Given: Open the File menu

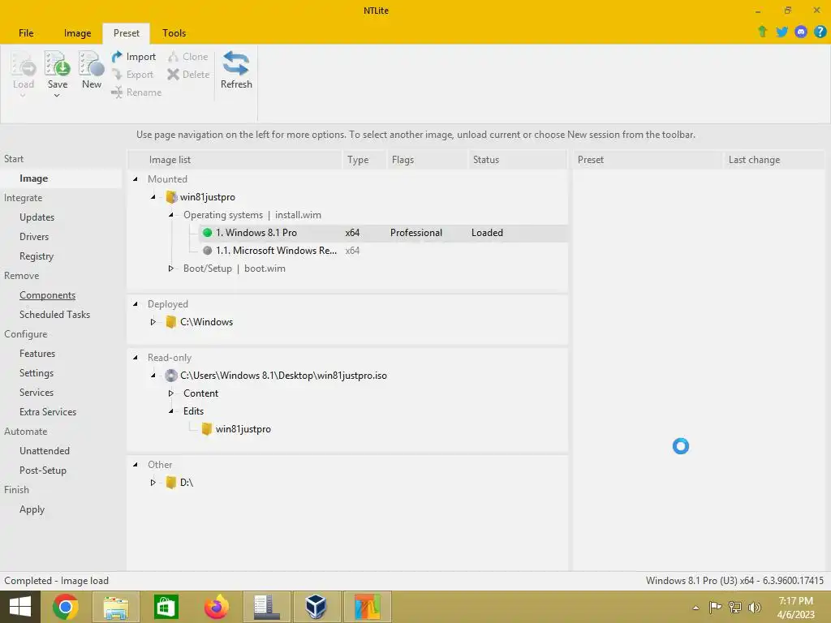Looking at the screenshot, I should coord(26,32).
